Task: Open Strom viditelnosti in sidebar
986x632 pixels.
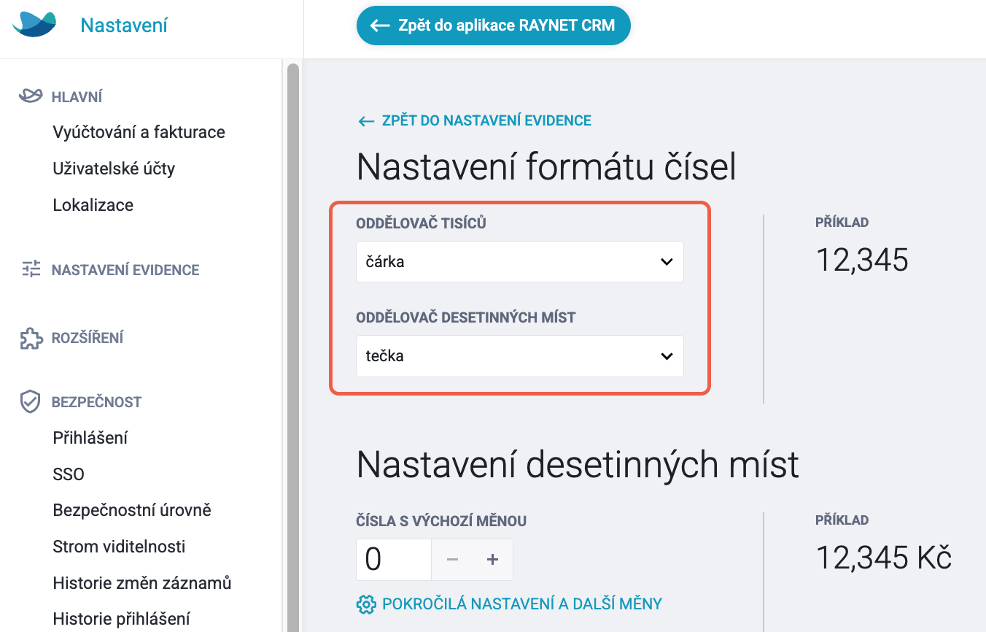Action: [x=119, y=547]
